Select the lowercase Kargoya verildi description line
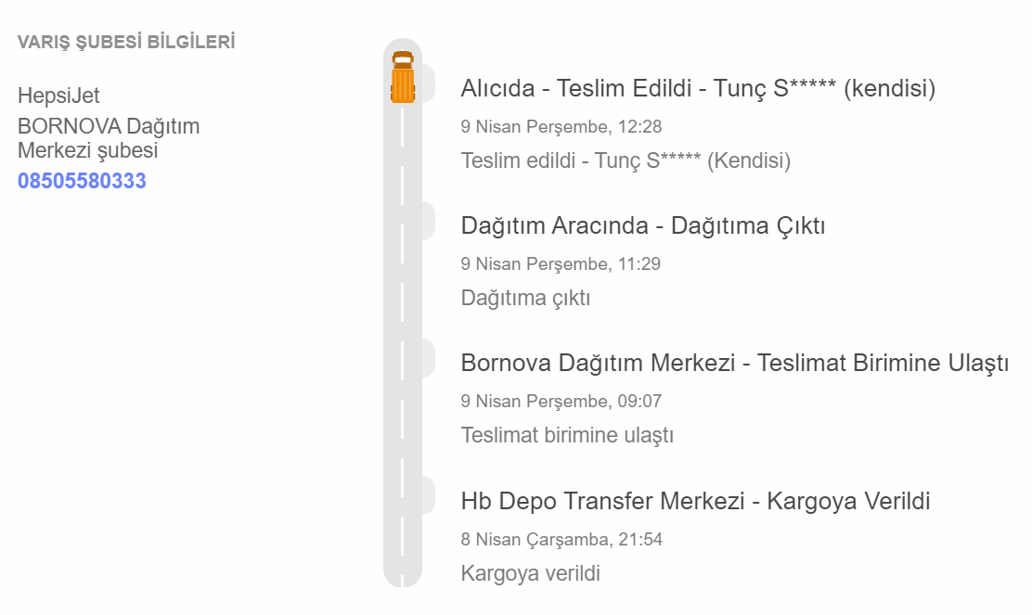This screenshot has height=615, width=1032. click(530, 573)
